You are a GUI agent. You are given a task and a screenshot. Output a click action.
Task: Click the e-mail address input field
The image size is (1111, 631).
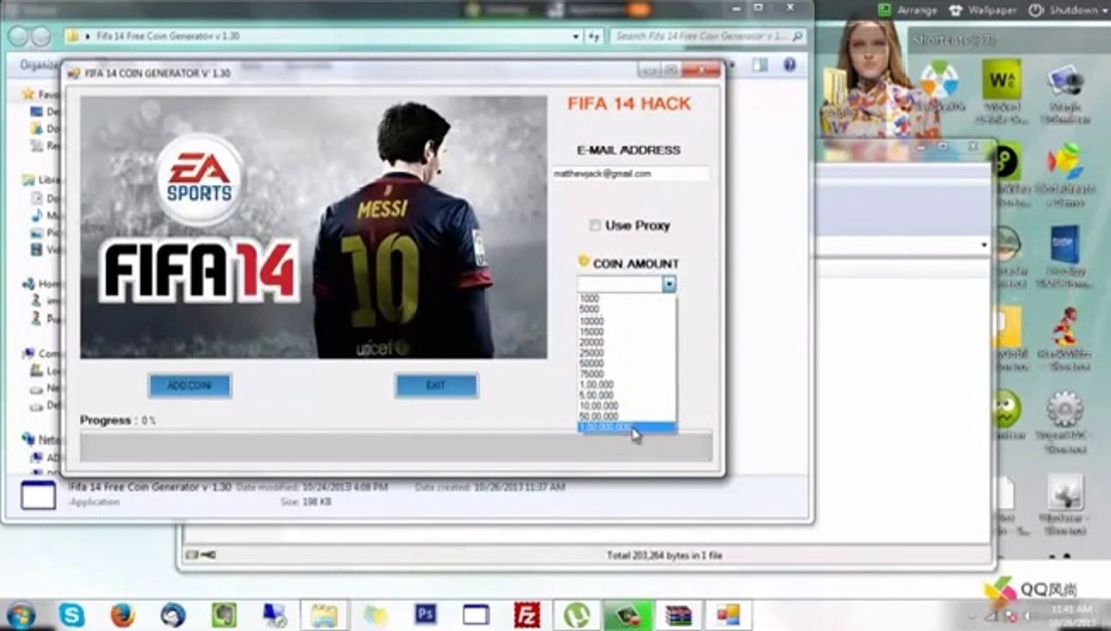click(630, 174)
